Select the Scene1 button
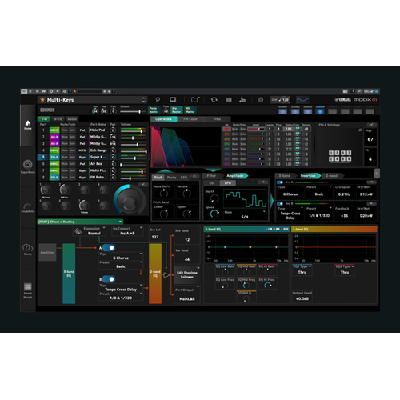Viewport: 400px width, 400px height. pos(283,111)
